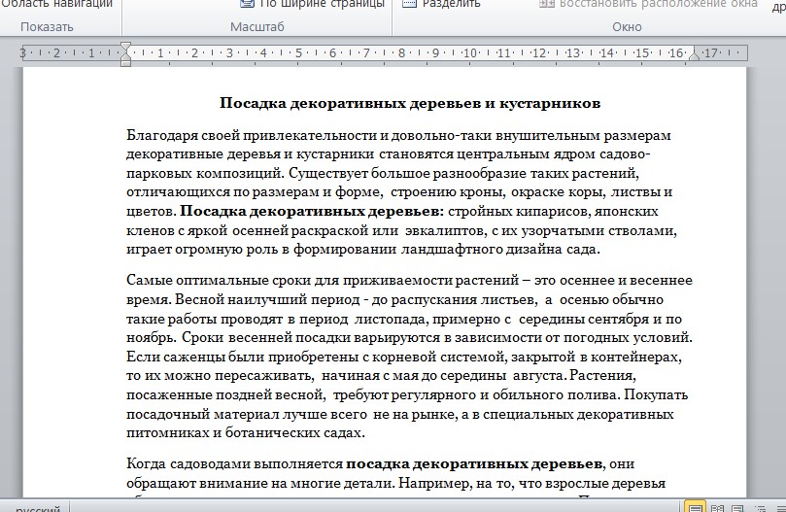Switch to Full Screen Reading view icon
The width and height of the screenshot is (786, 512).
pos(717,507)
